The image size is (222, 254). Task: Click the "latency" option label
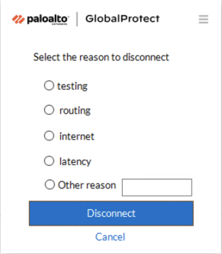(75, 162)
